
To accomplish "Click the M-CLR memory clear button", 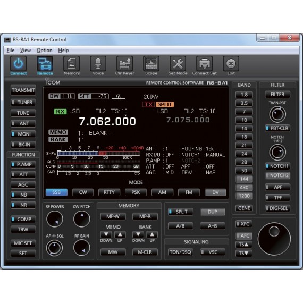I will pos(145,252).
